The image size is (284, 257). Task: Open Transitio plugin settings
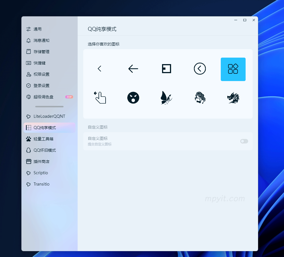pyautogui.click(x=49, y=184)
